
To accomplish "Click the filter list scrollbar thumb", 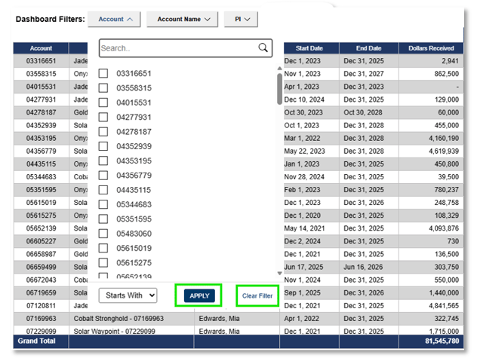I will (x=279, y=89).
